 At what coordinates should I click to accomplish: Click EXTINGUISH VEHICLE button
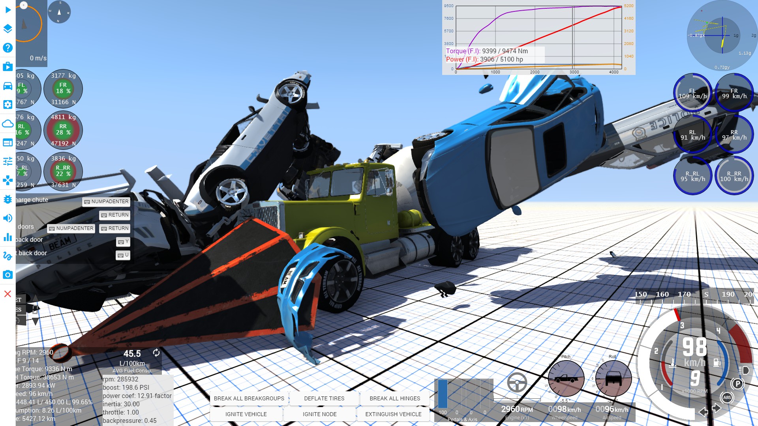(393, 414)
